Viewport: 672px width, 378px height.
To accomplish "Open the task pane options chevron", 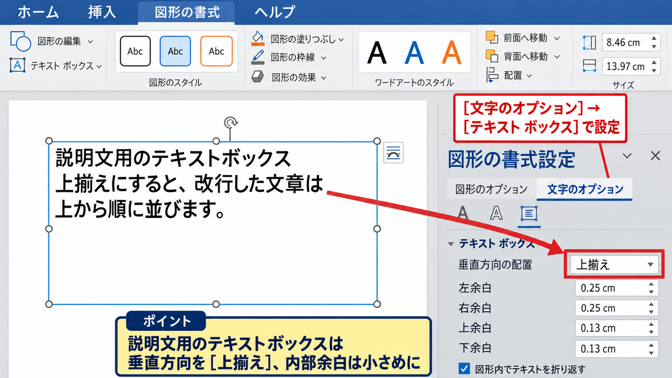I will [x=627, y=156].
